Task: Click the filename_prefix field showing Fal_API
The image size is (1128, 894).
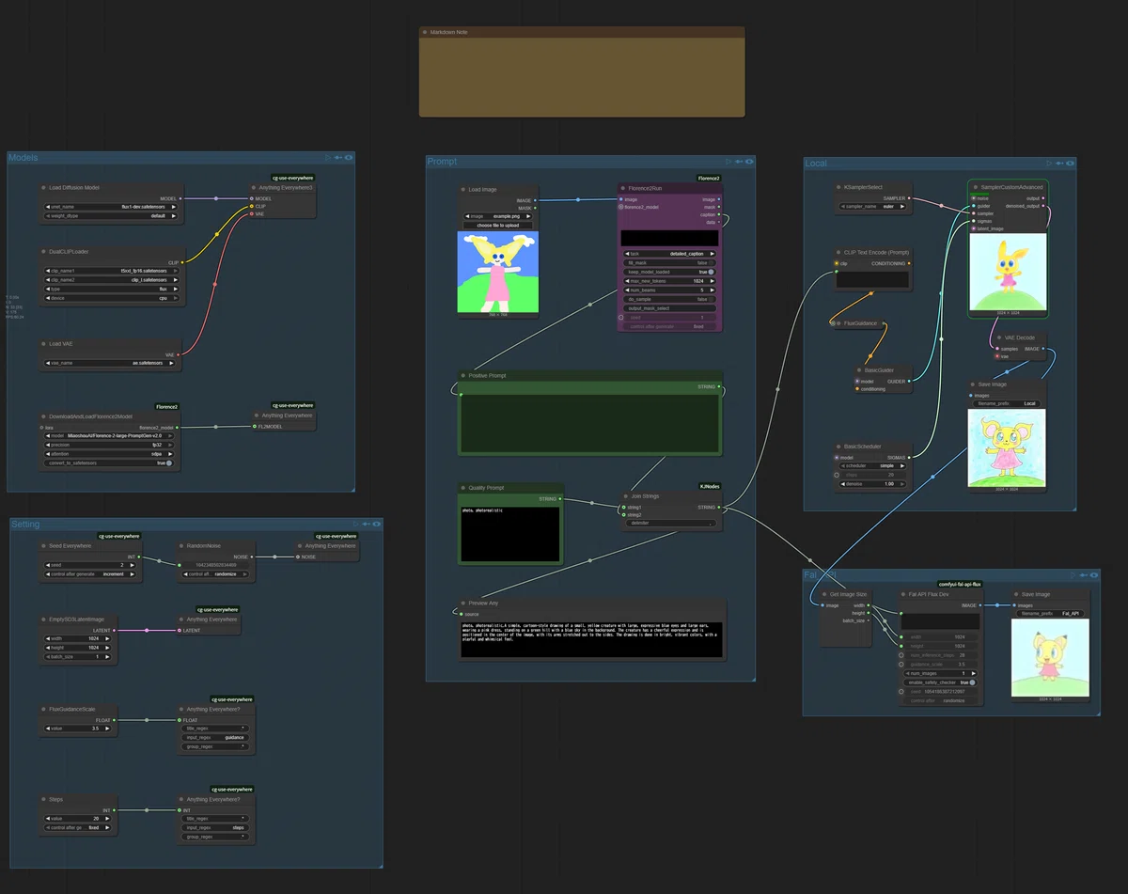Action: (x=1050, y=614)
